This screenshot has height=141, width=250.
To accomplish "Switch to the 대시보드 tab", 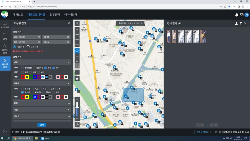I will pos(18,15).
